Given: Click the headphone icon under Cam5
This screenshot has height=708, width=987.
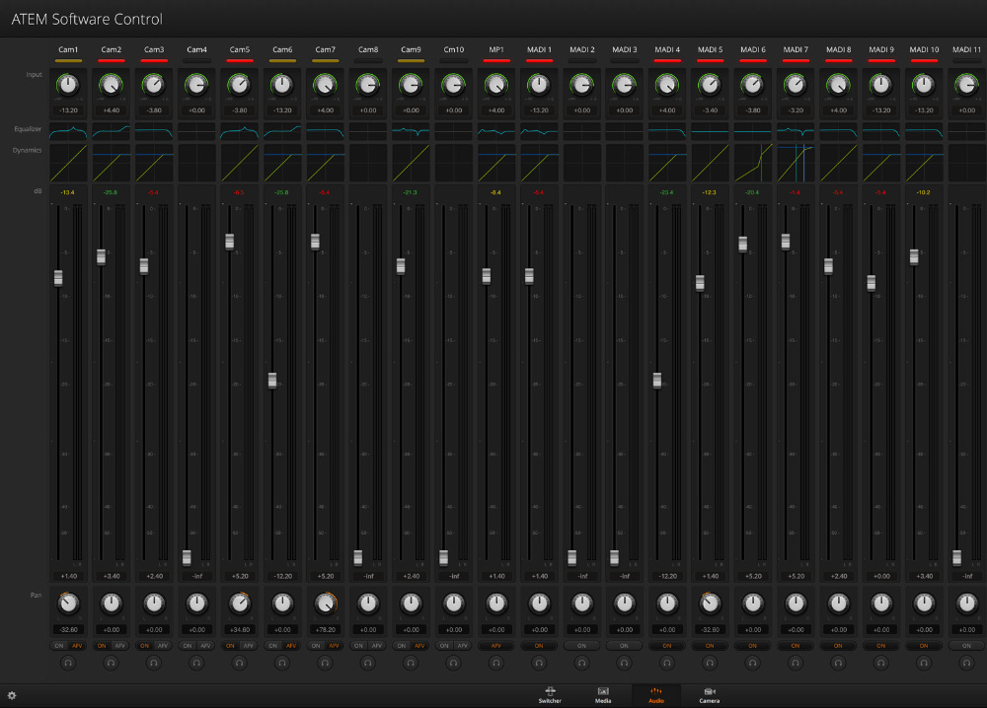Looking at the screenshot, I should tap(239, 664).
